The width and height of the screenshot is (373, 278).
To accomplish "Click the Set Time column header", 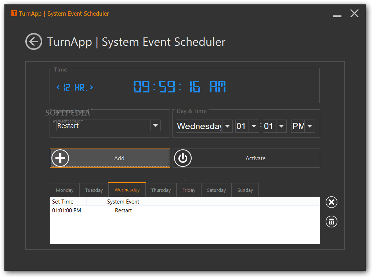I will coord(68,201).
